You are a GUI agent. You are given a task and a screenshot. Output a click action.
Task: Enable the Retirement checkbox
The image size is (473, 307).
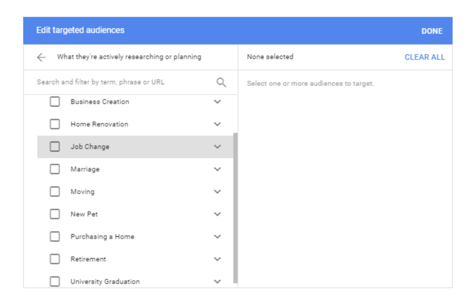pyautogui.click(x=55, y=259)
